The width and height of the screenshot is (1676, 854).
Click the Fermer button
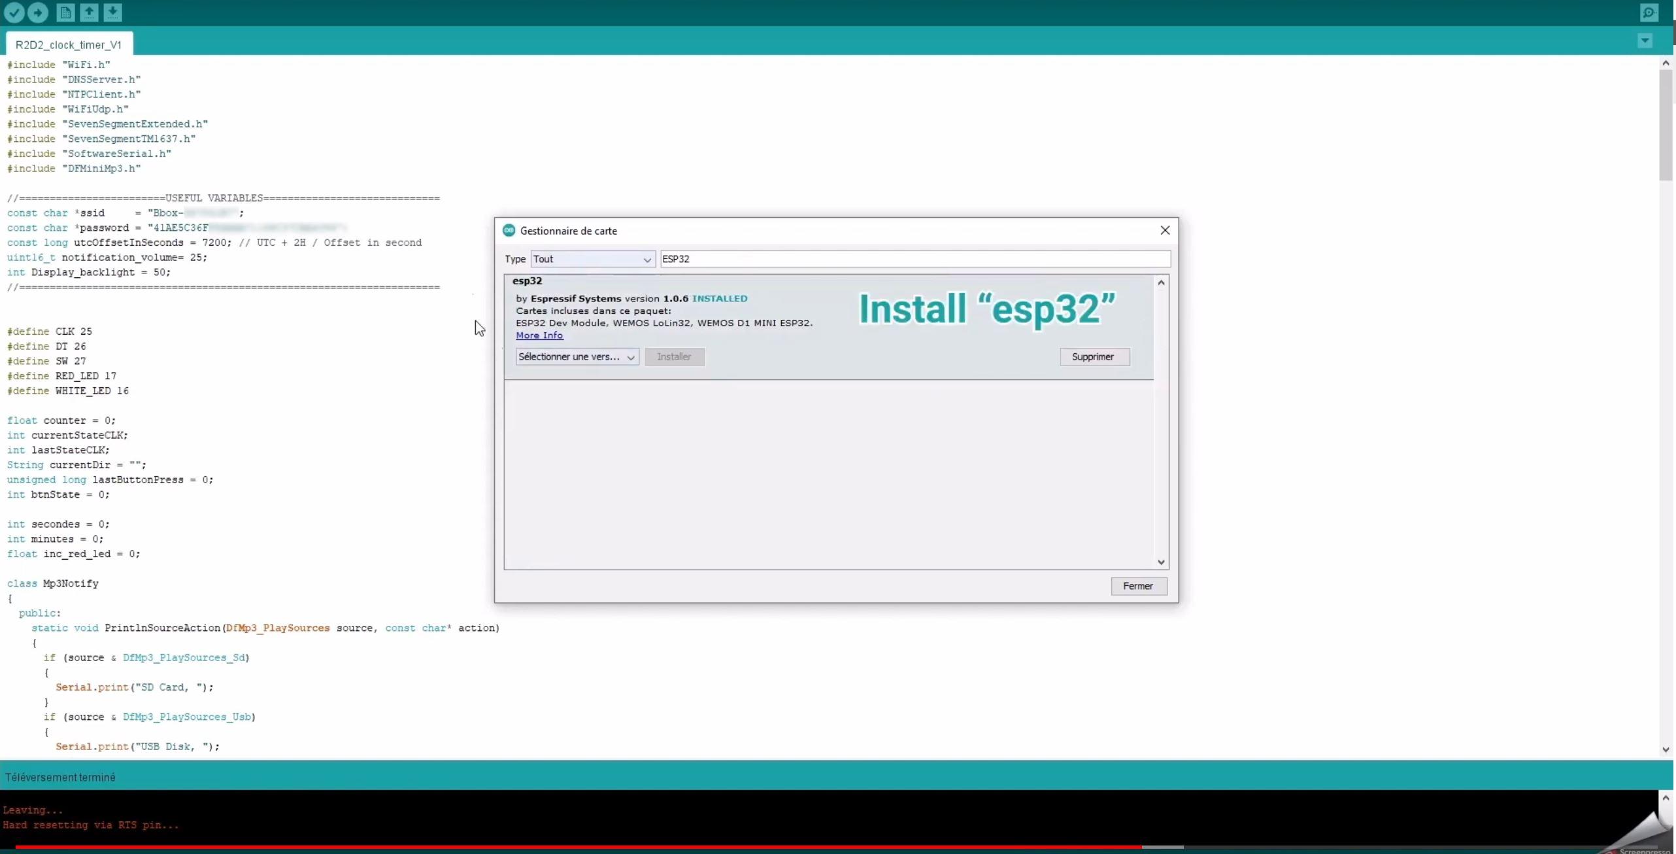coord(1137,586)
